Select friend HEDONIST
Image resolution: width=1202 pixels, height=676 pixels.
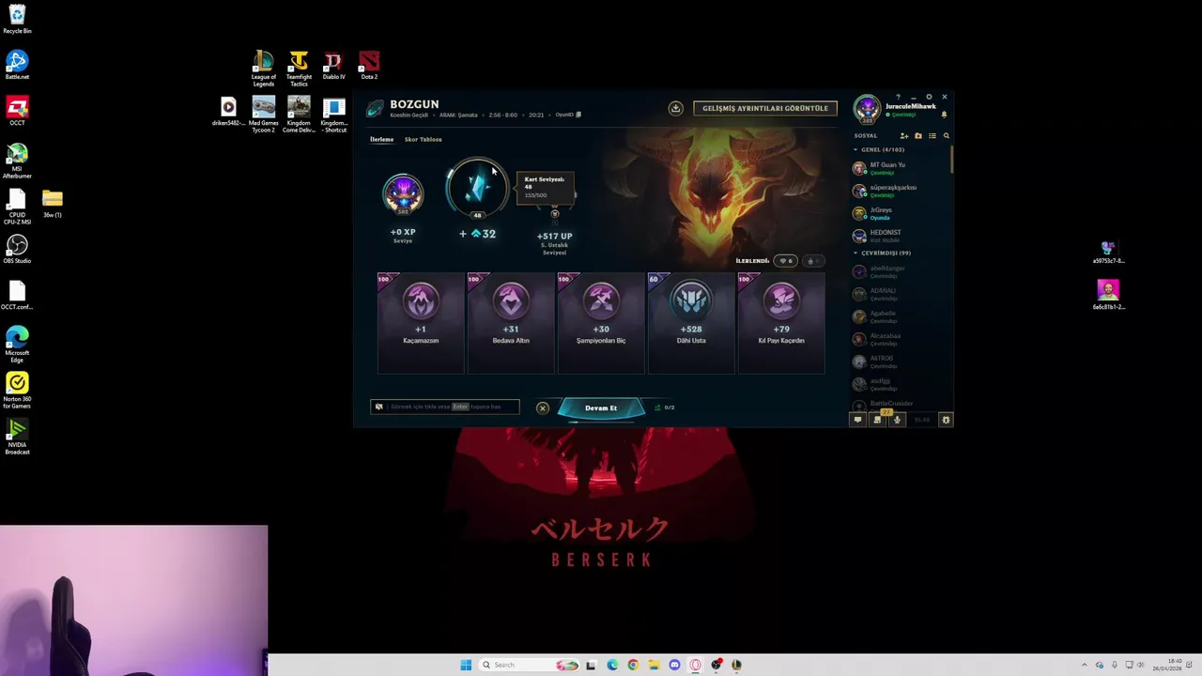coord(900,236)
